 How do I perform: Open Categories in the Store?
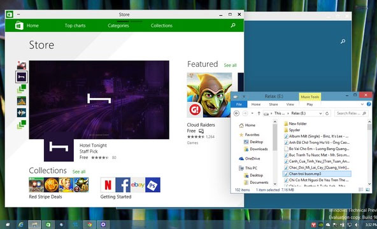(118, 25)
